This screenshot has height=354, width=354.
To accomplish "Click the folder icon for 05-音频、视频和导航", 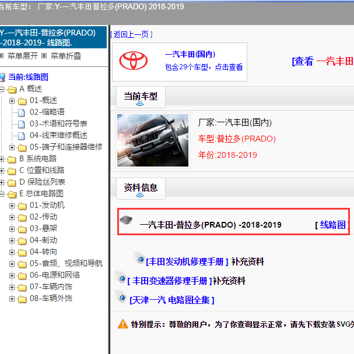I will [22, 264].
